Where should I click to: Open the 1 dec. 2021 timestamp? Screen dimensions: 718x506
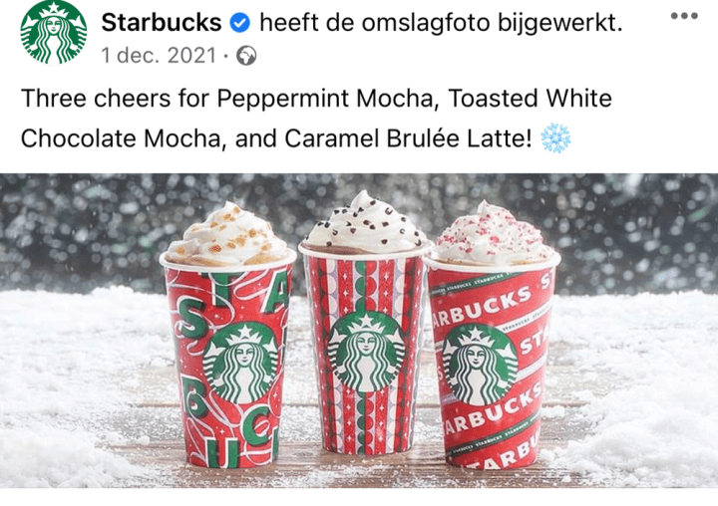click(159, 56)
